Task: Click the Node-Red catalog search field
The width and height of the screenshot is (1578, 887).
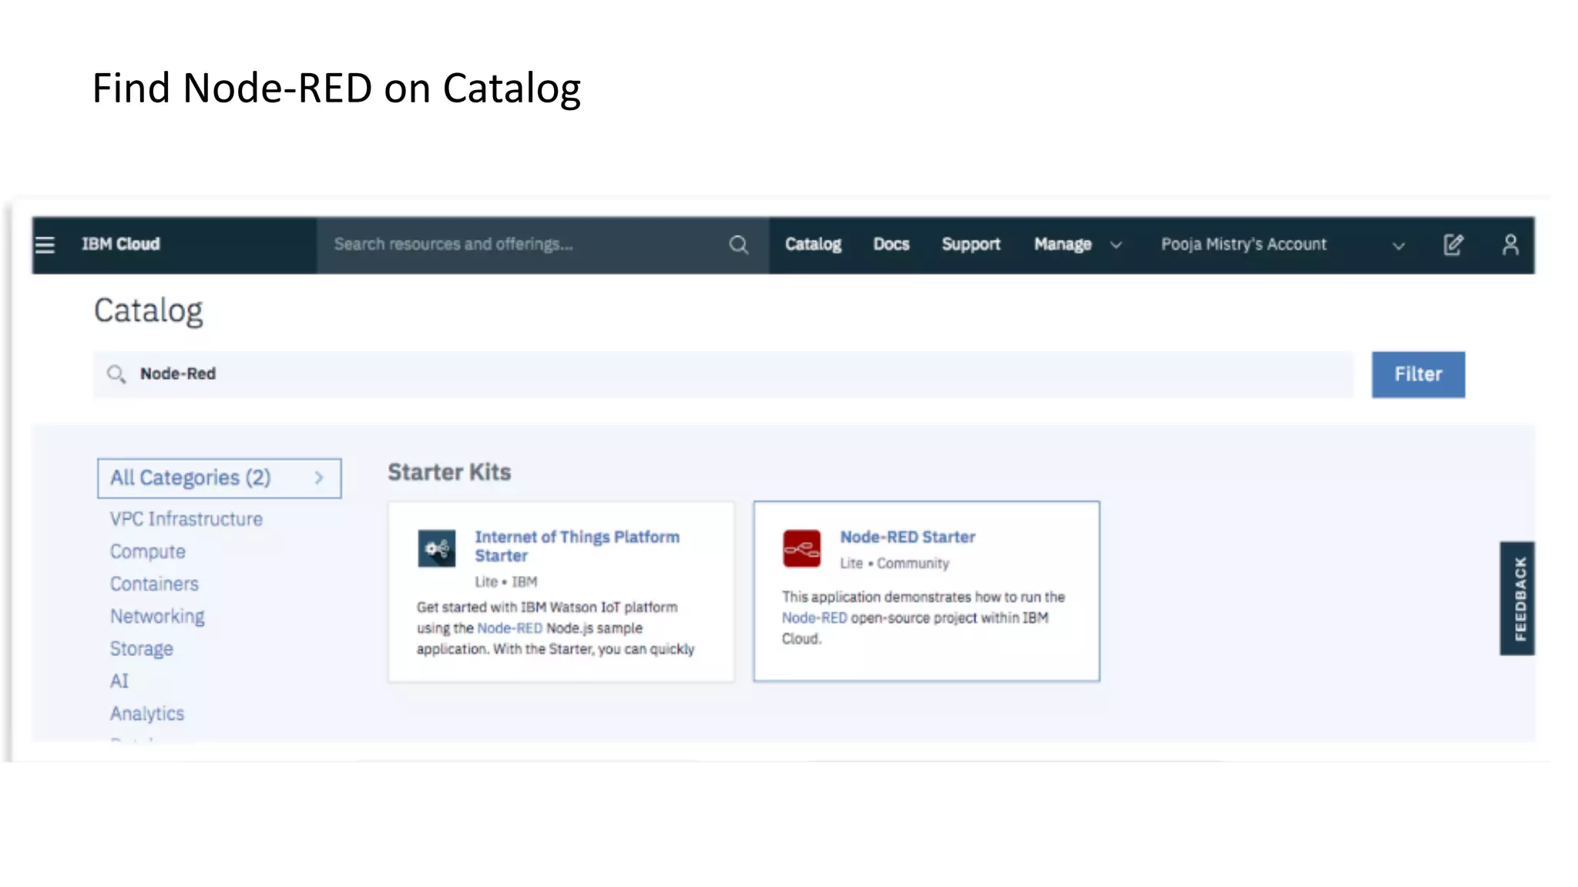Action: click(x=724, y=374)
